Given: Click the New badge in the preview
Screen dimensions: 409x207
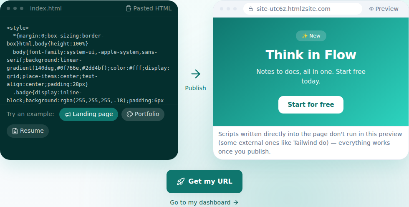Looking at the screenshot, I should [311, 36].
